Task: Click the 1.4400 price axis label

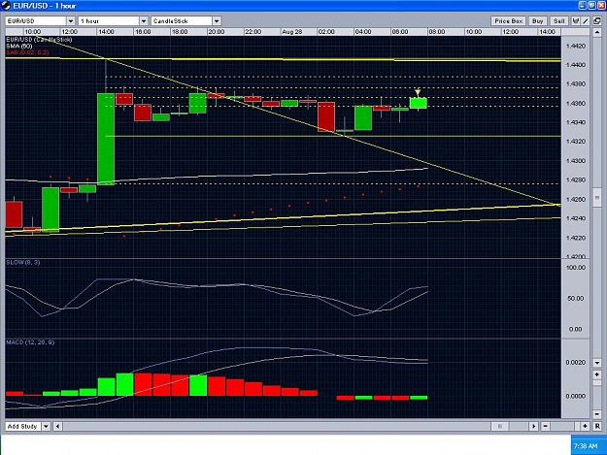Action: [576, 65]
